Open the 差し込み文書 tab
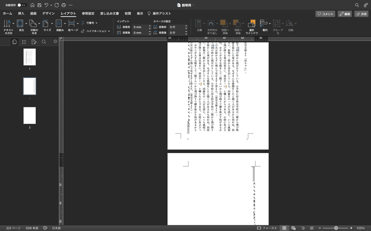Viewport: 371px width, 231px height. pyautogui.click(x=109, y=14)
